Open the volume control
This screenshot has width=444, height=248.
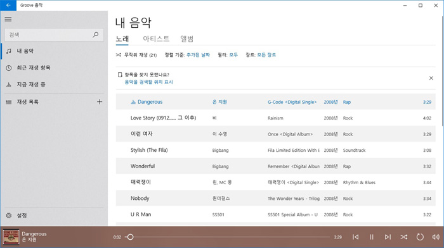tap(436, 237)
